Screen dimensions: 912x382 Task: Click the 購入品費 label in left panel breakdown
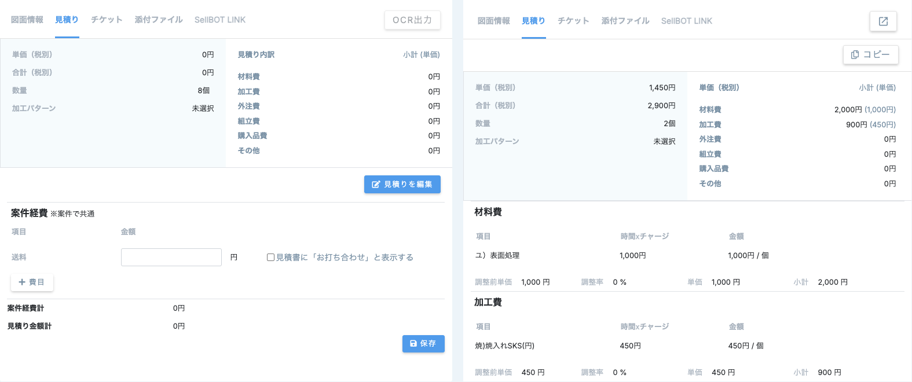[252, 135]
